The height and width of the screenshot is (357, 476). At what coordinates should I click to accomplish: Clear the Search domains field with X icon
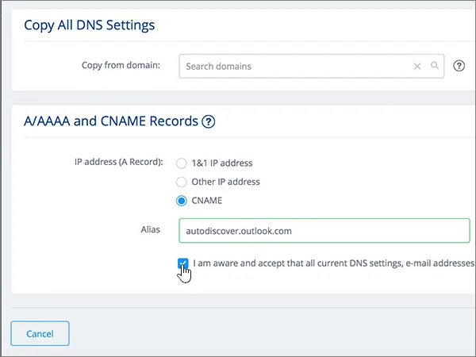(417, 67)
